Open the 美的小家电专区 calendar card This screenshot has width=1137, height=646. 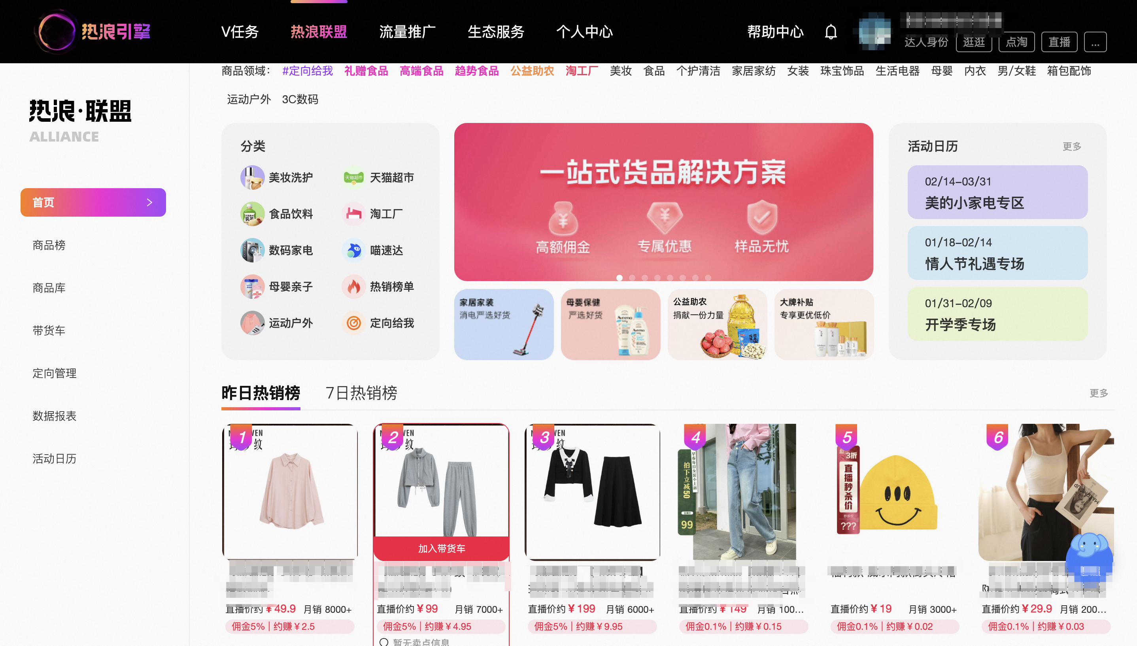997,192
